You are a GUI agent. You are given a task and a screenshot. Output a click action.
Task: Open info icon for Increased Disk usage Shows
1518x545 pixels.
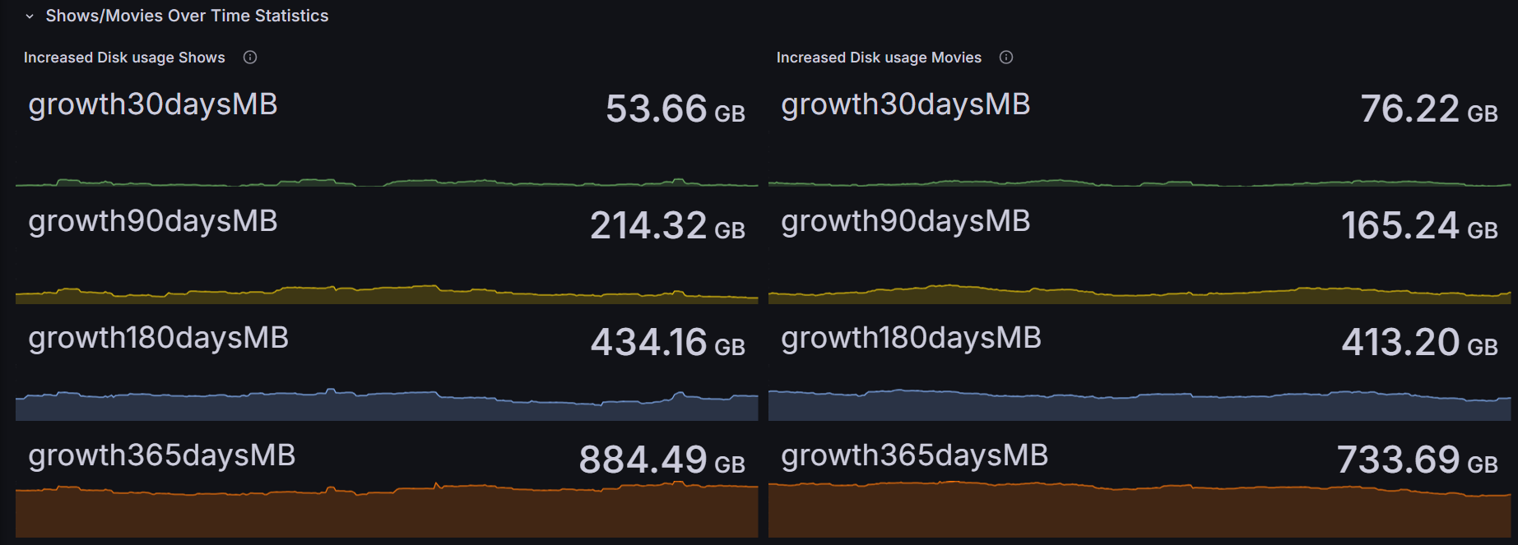[250, 58]
